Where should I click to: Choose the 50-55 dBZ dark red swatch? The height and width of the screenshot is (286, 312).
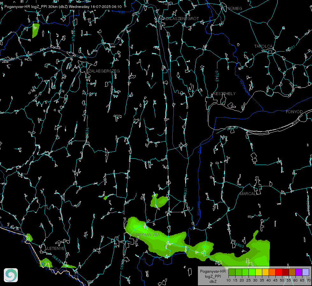286,272
